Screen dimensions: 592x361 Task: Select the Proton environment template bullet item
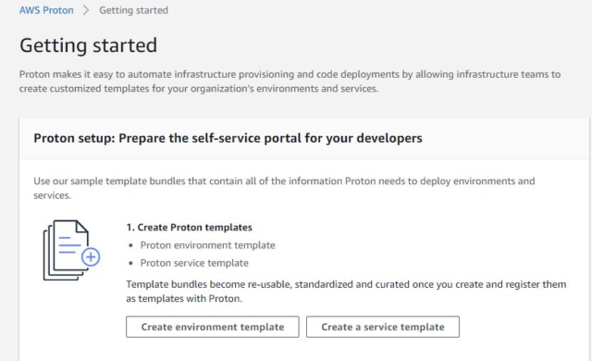coord(207,245)
